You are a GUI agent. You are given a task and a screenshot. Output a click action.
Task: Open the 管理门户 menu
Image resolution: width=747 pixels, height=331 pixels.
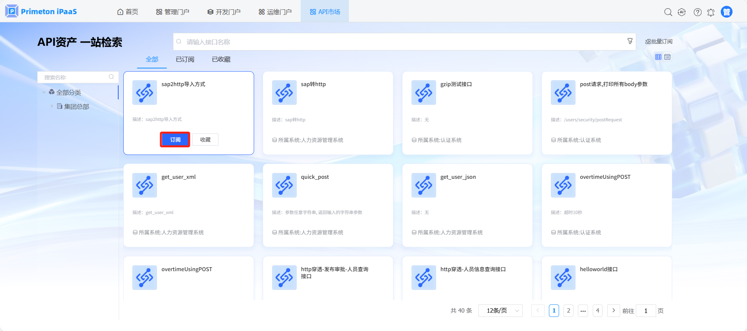point(173,12)
